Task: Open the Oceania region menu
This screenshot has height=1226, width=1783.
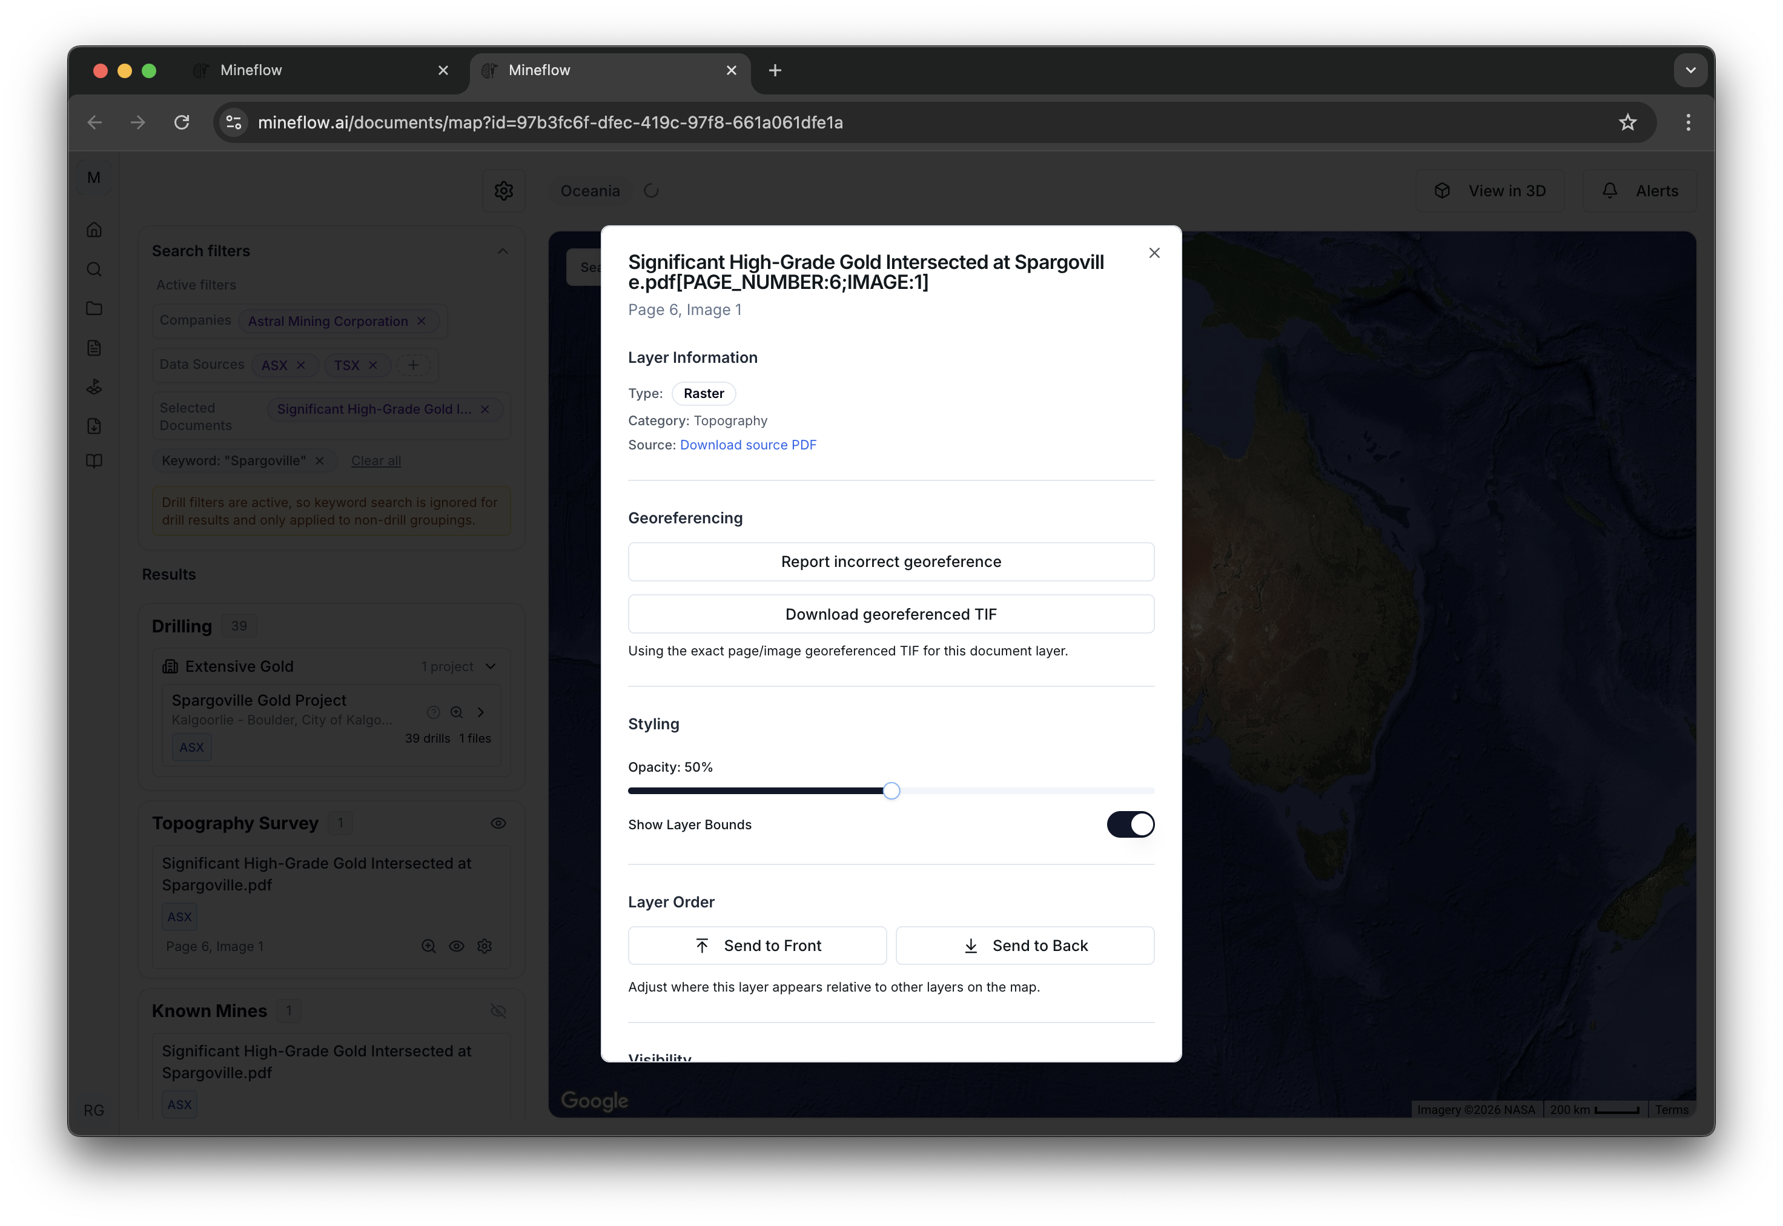Action: tap(590, 191)
